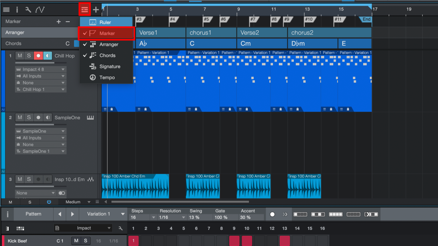
Task: Toggle record arm on Chill Hop track
Action: click(x=38, y=56)
